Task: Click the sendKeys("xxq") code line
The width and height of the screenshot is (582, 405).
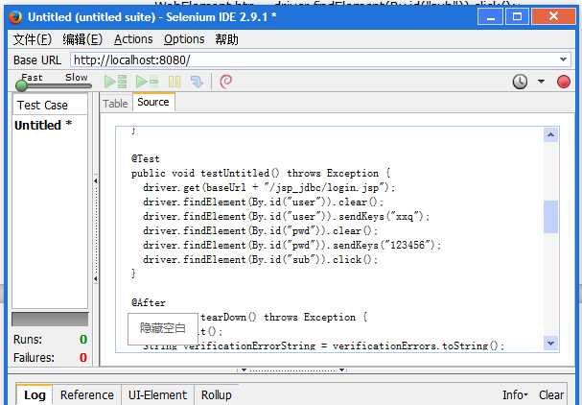Action: click(x=286, y=217)
